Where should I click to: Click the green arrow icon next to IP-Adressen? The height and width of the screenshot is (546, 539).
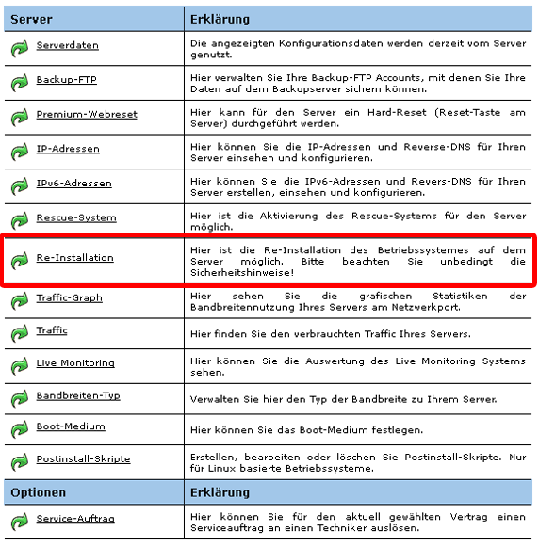click(20, 152)
